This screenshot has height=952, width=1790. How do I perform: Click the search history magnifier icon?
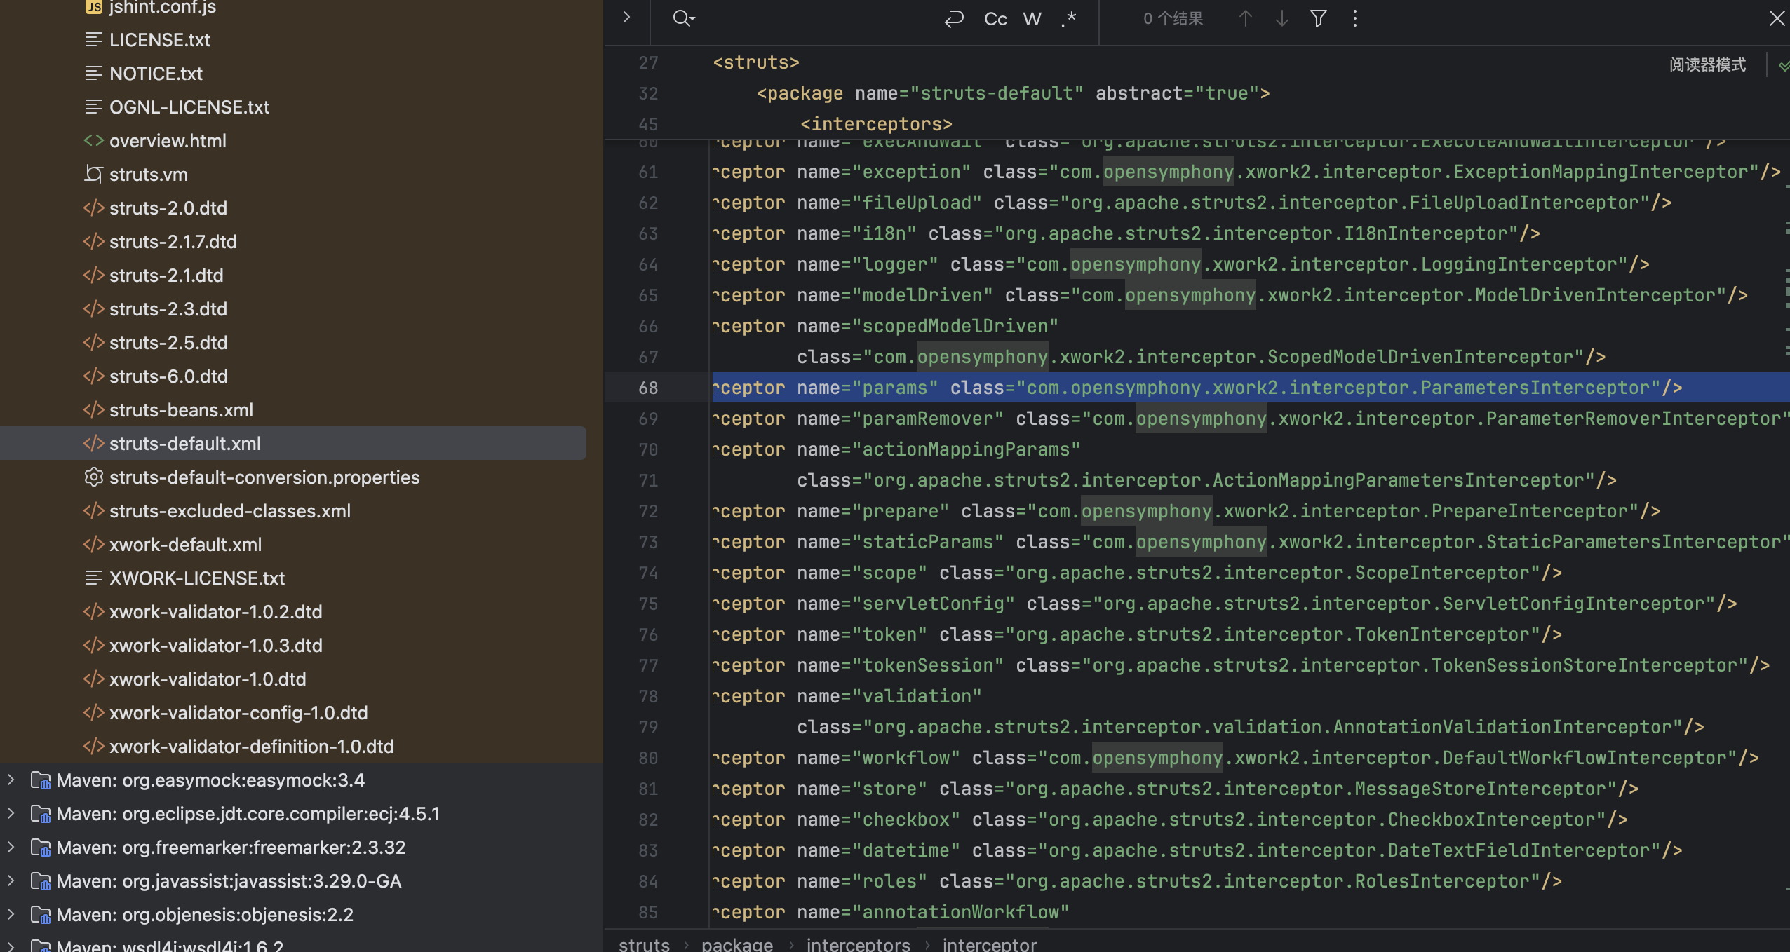tap(682, 18)
